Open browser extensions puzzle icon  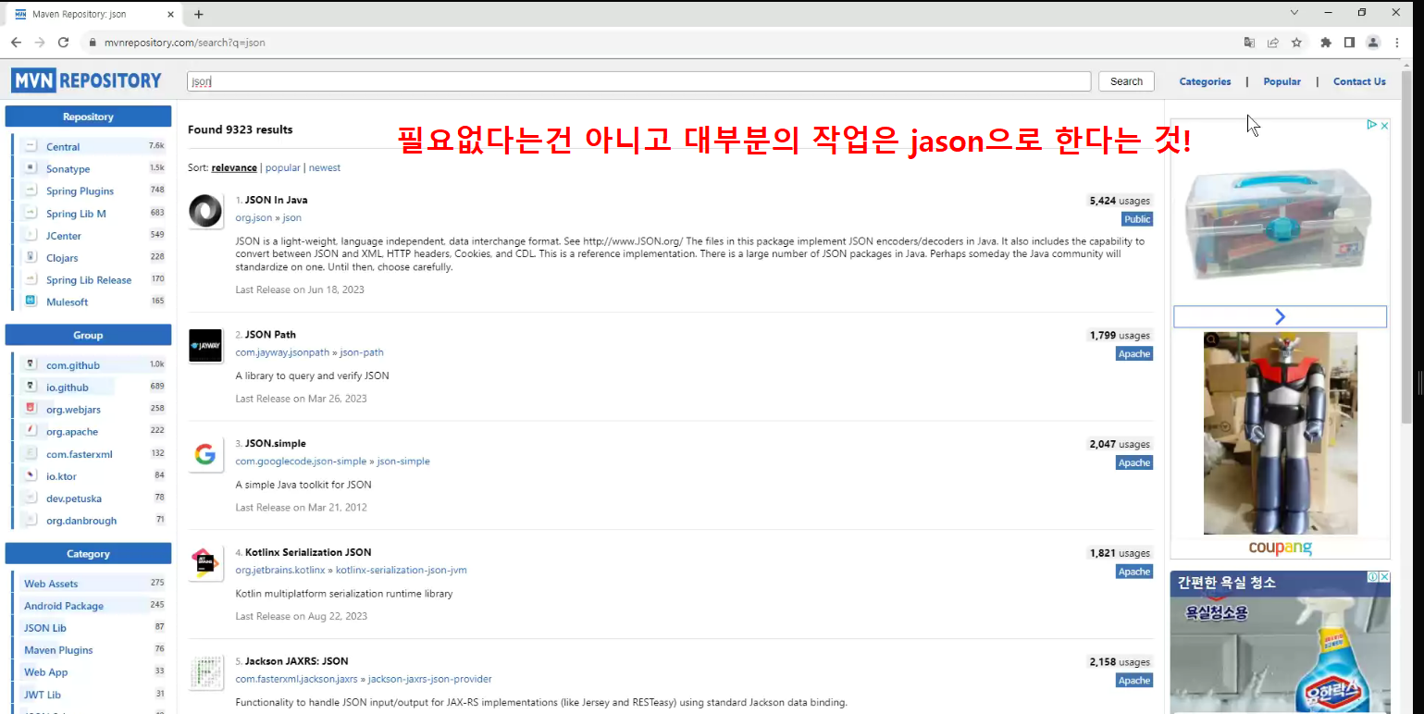click(x=1326, y=43)
